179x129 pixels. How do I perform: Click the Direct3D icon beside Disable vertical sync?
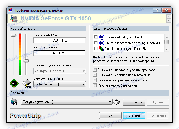(101, 49)
